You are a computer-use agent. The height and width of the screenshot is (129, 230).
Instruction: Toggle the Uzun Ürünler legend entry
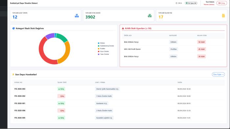103,51
